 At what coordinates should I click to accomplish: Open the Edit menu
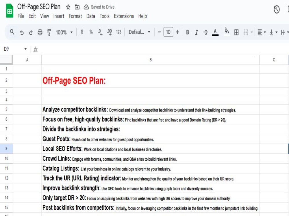[32, 16]
